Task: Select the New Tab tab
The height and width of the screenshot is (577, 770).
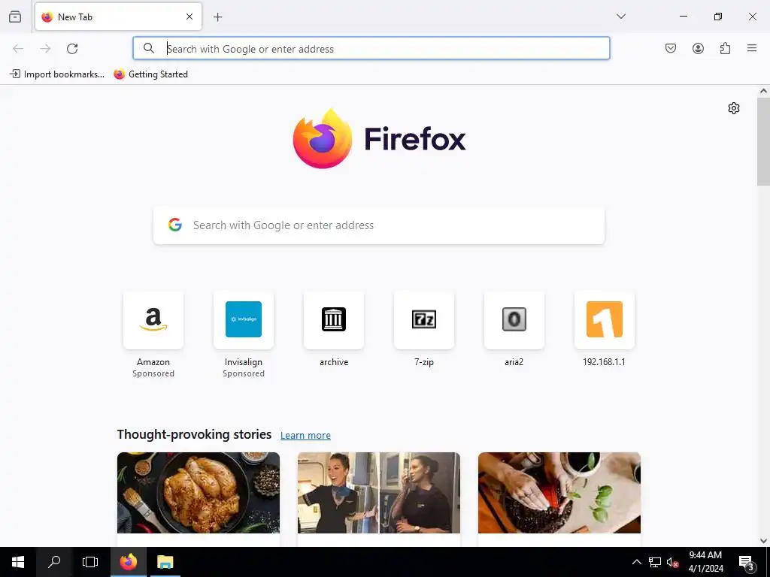Action: 118,17
